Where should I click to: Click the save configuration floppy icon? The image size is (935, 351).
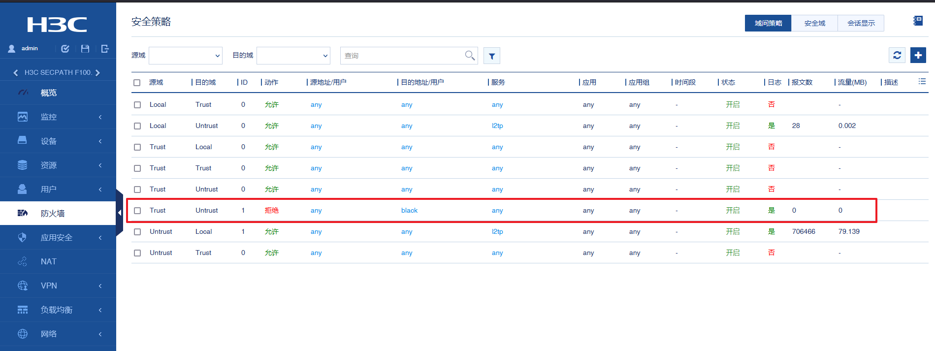[x=85, y=49]
